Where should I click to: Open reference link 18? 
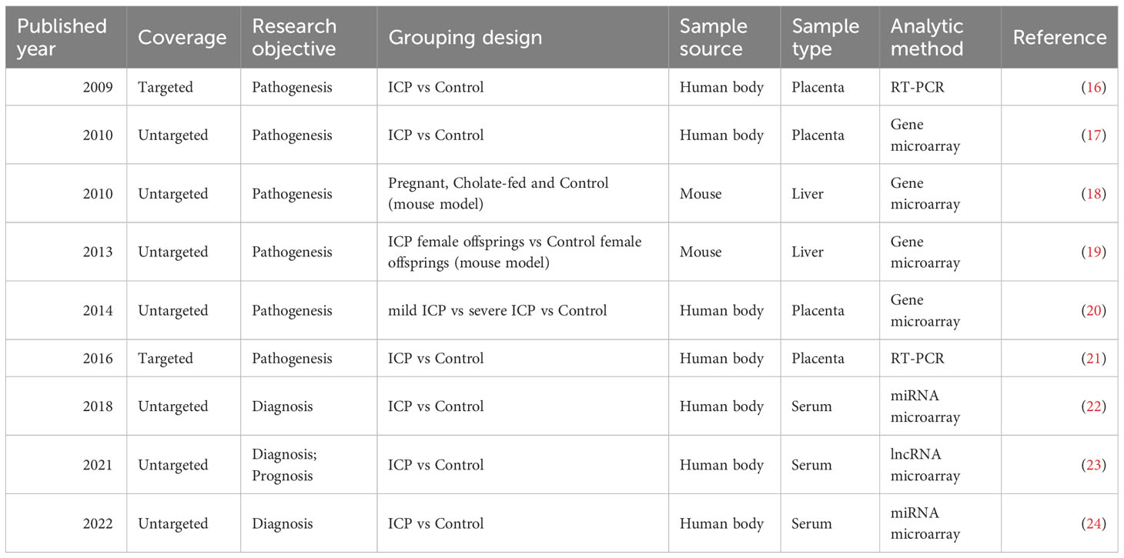tap(1094, 194)
